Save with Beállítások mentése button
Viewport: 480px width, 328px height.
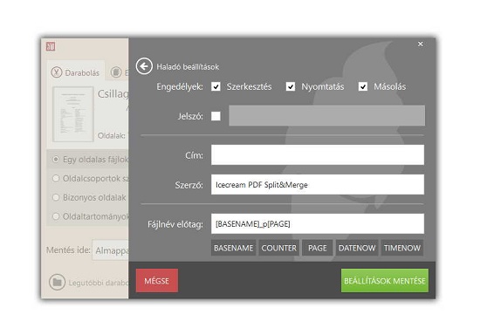click(x=385, y=281)
